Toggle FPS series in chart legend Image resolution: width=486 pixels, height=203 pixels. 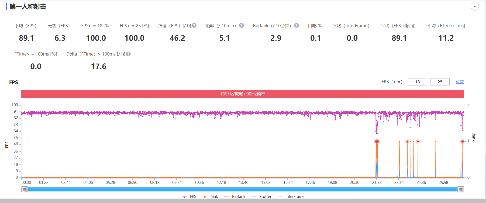click(189, 197)
